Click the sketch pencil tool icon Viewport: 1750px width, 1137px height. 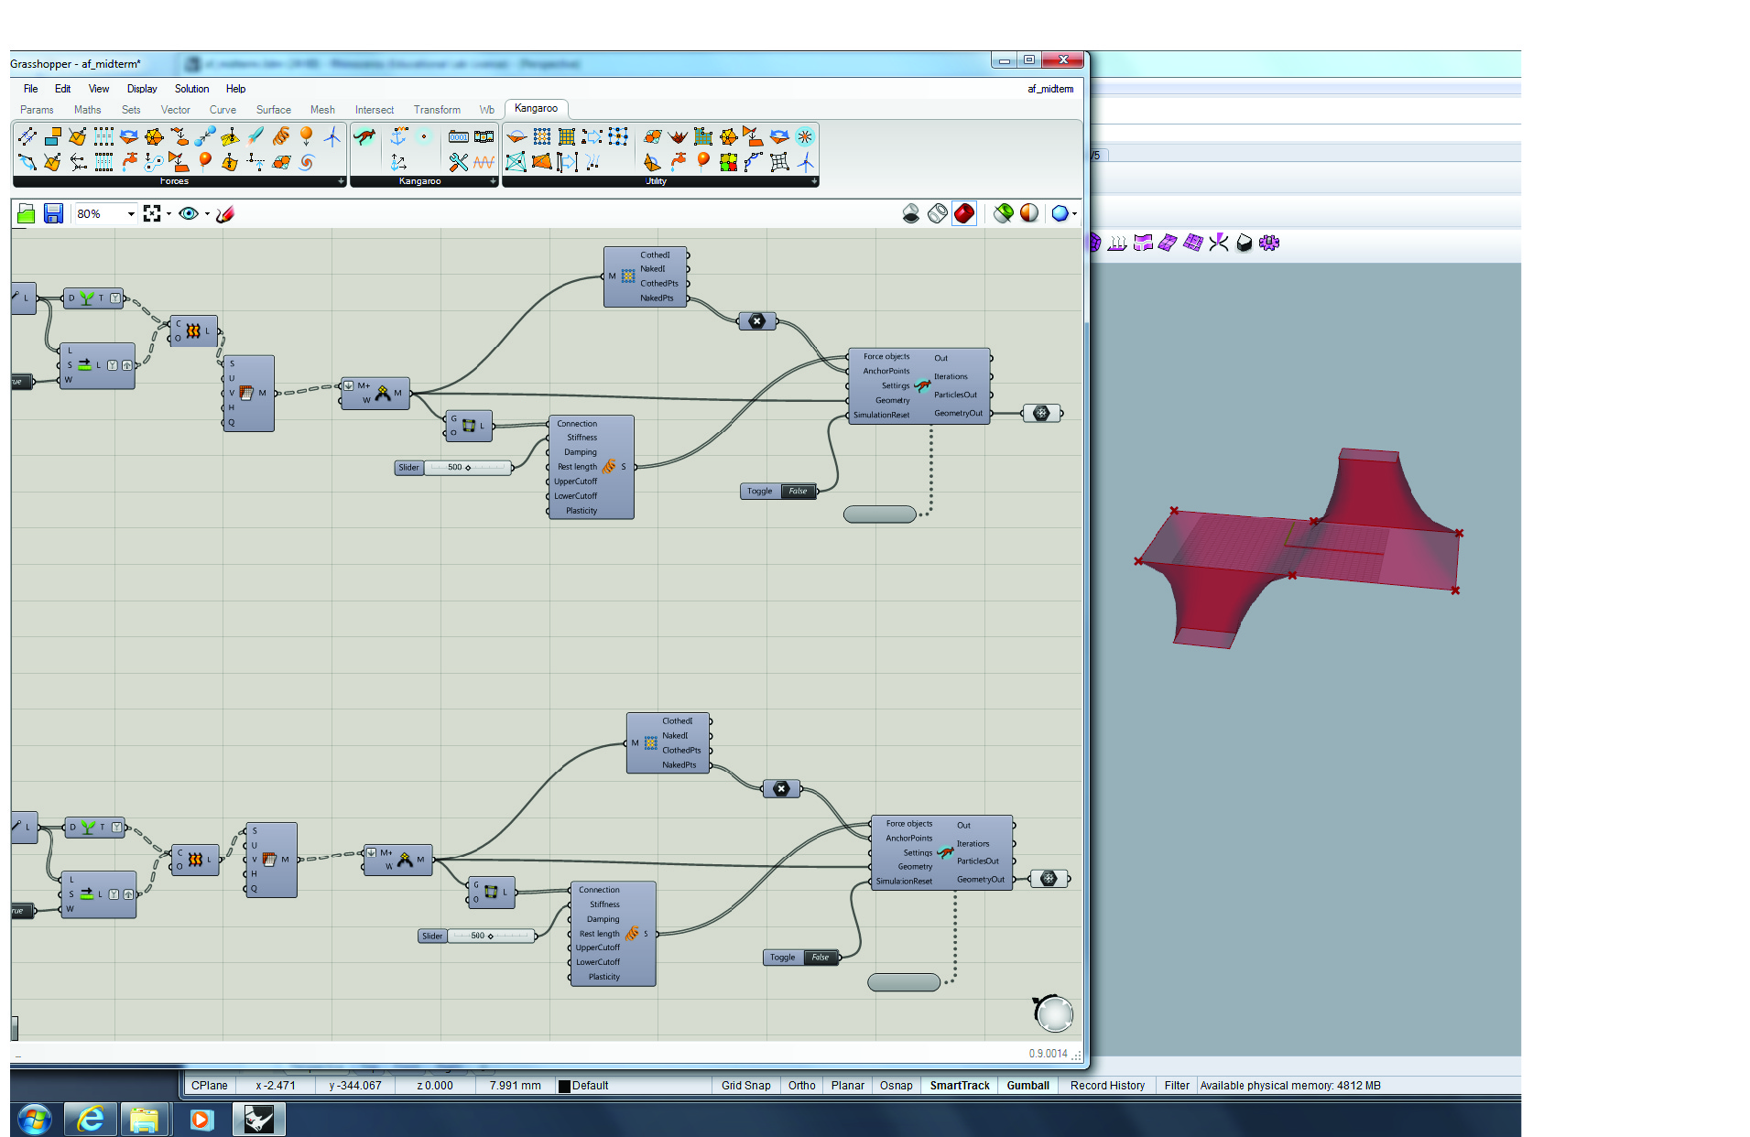click(x=225, y=214)
